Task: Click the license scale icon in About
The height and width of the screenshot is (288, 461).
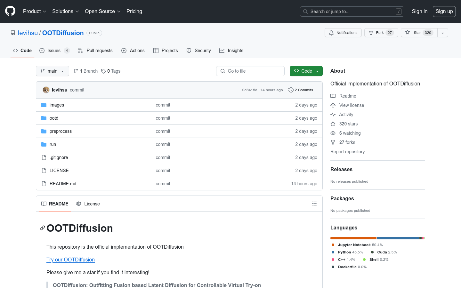Action: click(333, 105)
